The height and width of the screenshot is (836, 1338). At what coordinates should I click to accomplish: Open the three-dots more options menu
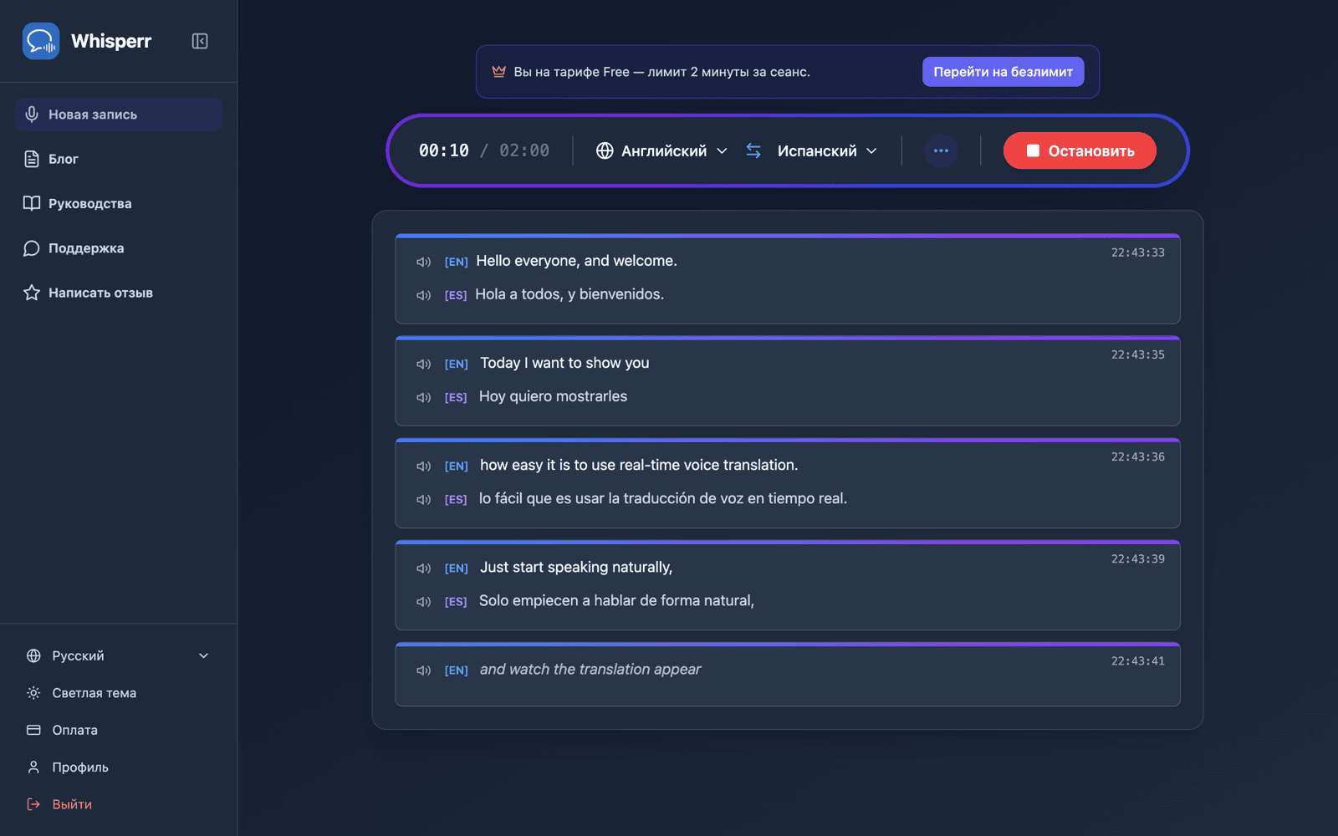pyautogui.click(x=941, y=150)
